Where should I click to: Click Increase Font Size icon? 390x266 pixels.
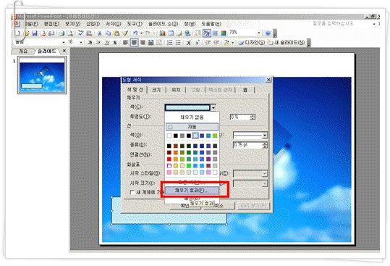pos(189,43)
